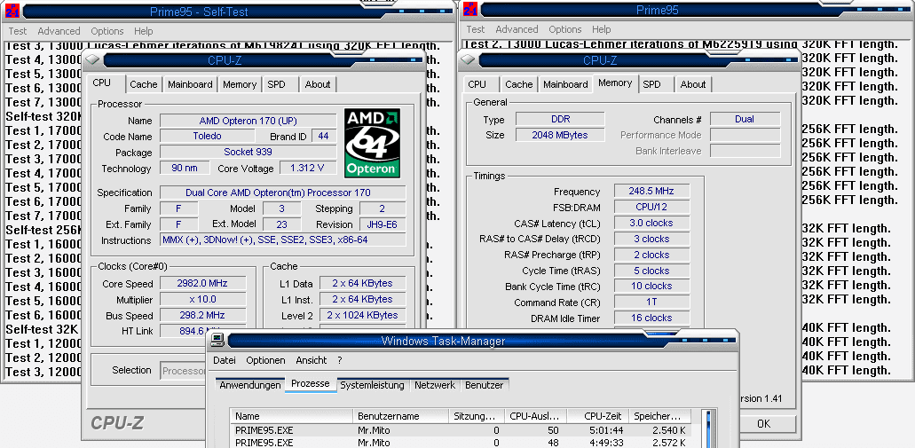915x448 pixels.
Task: Switch to Benutzer tab in Task-Manager
Action: pos(485,386)
